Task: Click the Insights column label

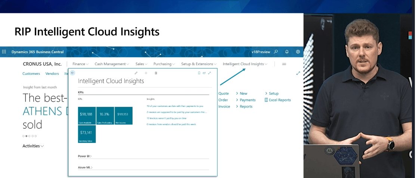Action: [x=151, y=99]
